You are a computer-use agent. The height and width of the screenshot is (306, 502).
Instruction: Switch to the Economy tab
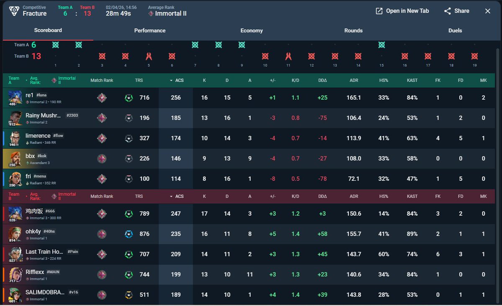pos(251,31)
